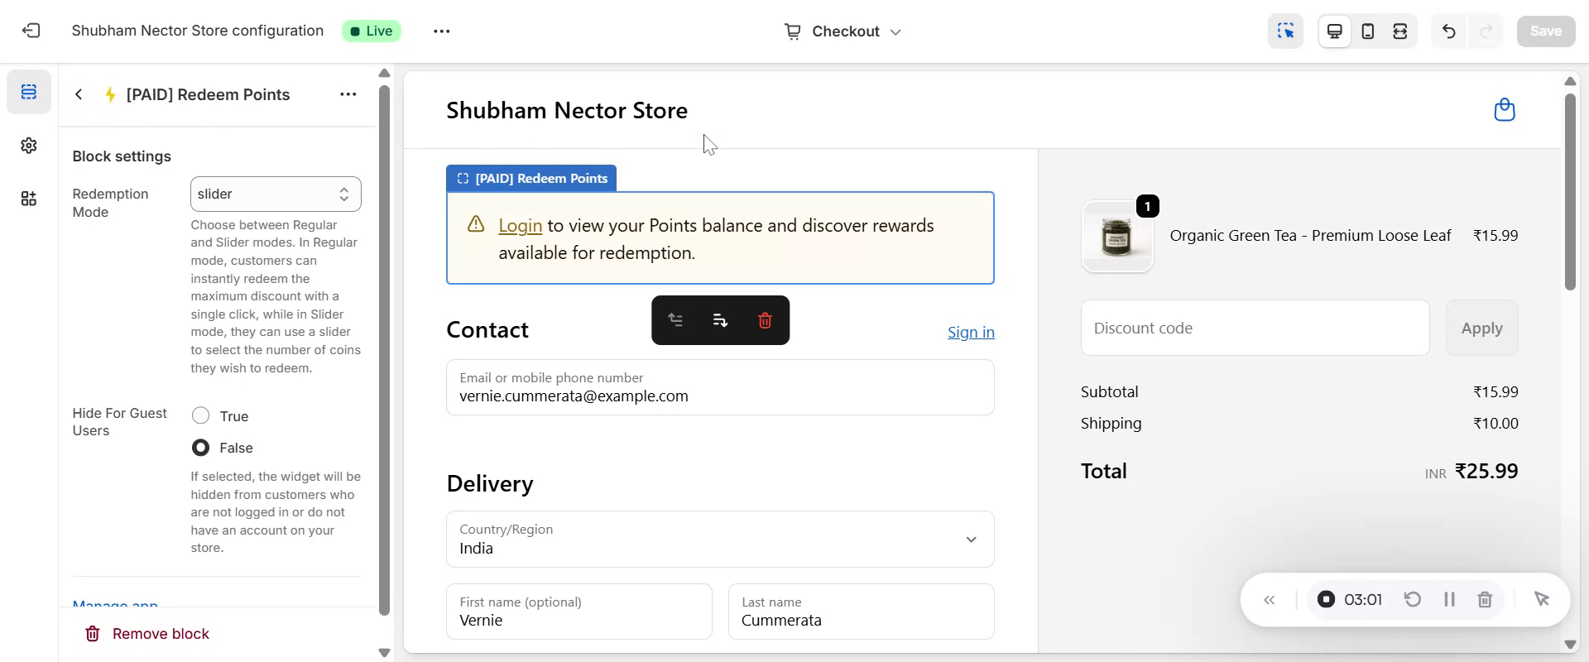The image size is (1589, 662).
Task: Open Redemption Mode slider dropdown
Action: (276, 194)
